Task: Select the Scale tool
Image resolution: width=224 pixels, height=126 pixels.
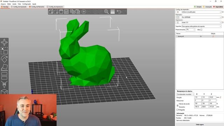Action: point(4,51)
